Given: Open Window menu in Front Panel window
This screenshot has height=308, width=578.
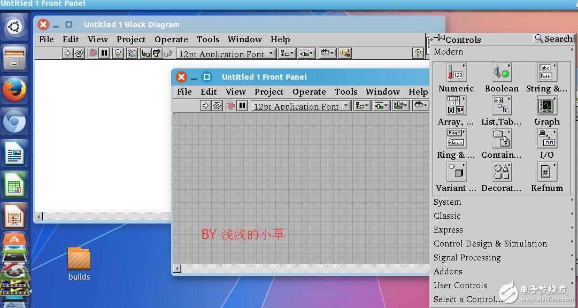Looking at the screenshot, I should 383,91.
